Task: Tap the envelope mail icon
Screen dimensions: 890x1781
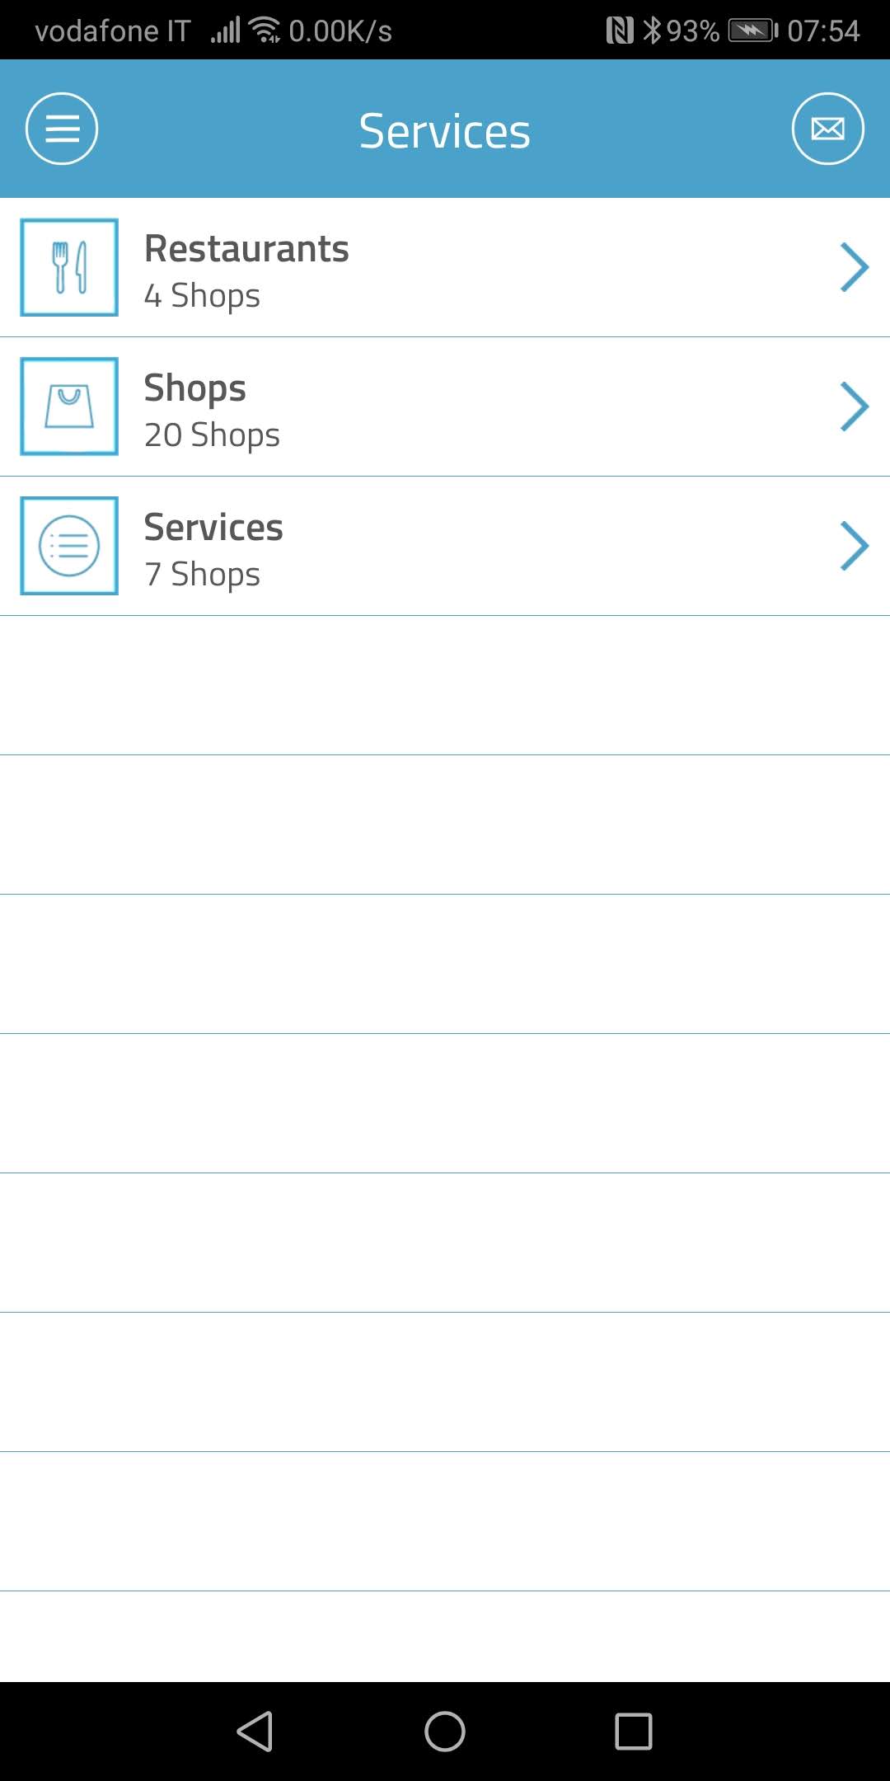Action: tap(827, 129)
